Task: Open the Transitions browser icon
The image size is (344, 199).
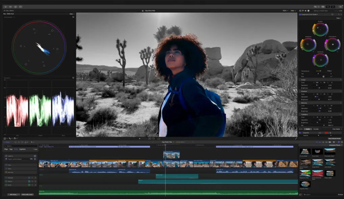Action: (342, 142)
